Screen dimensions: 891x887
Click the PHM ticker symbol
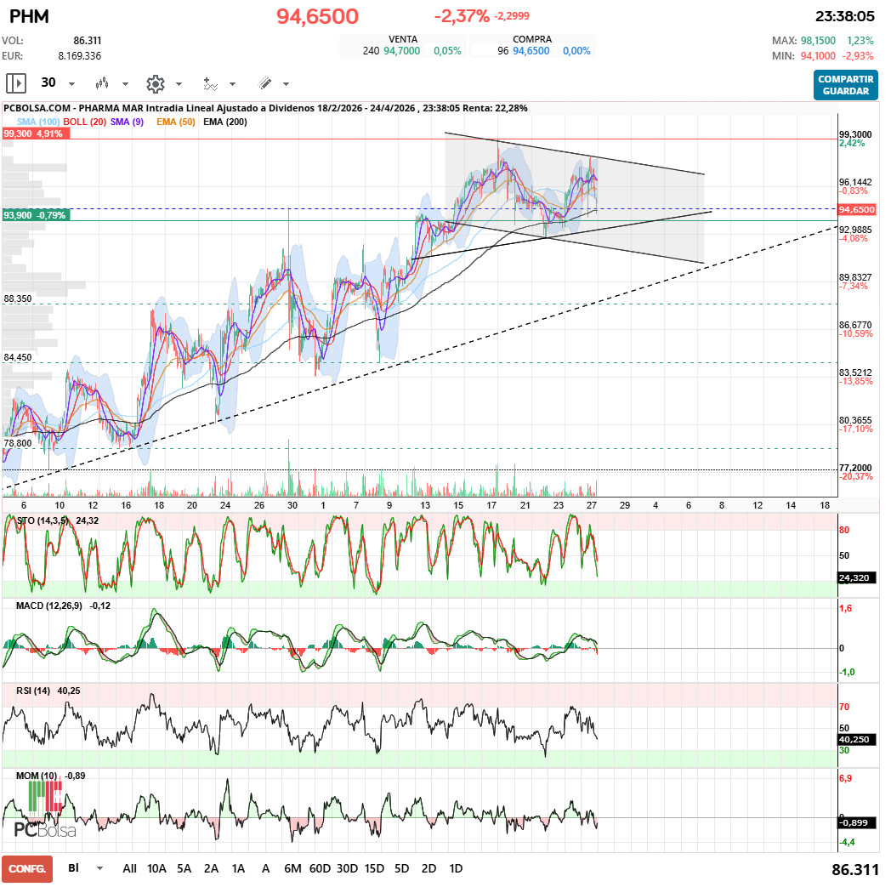coord(30,16)
